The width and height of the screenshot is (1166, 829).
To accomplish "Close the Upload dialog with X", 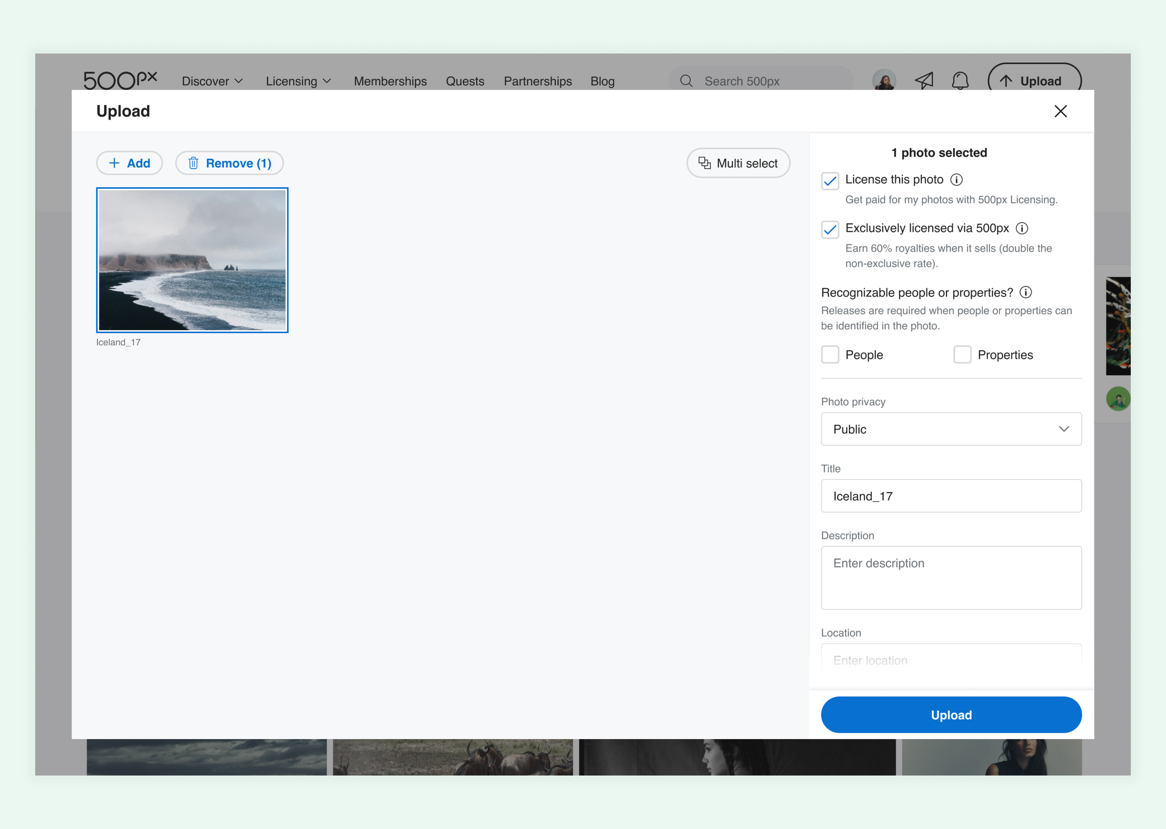I will [x=1060, y=111].
